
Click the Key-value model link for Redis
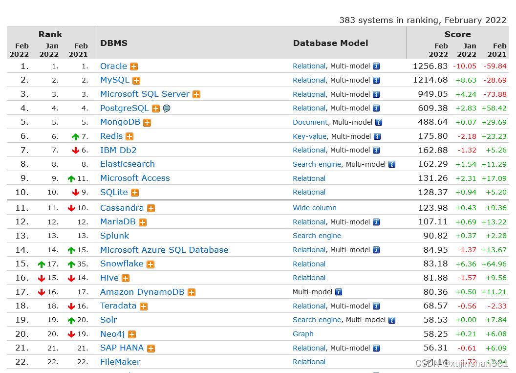[310, 136]
